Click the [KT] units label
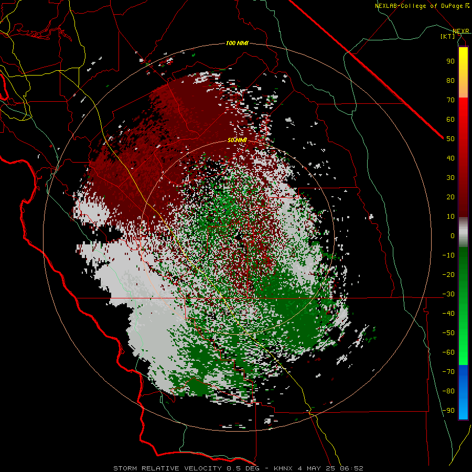 (448, 36)
